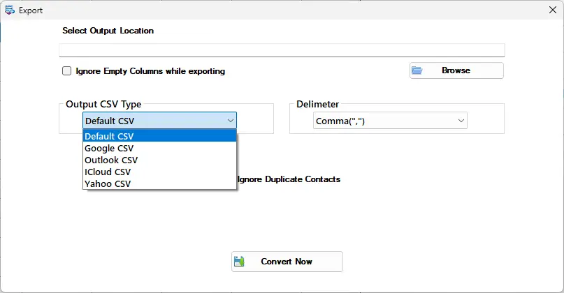564x293 pixels.
Task: Focus the output location path field
Action: [x=282, y=50]
